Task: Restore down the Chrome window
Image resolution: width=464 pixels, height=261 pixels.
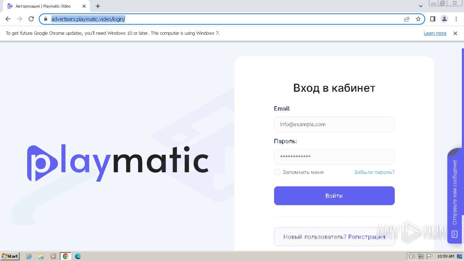Action: coord(443,3)
